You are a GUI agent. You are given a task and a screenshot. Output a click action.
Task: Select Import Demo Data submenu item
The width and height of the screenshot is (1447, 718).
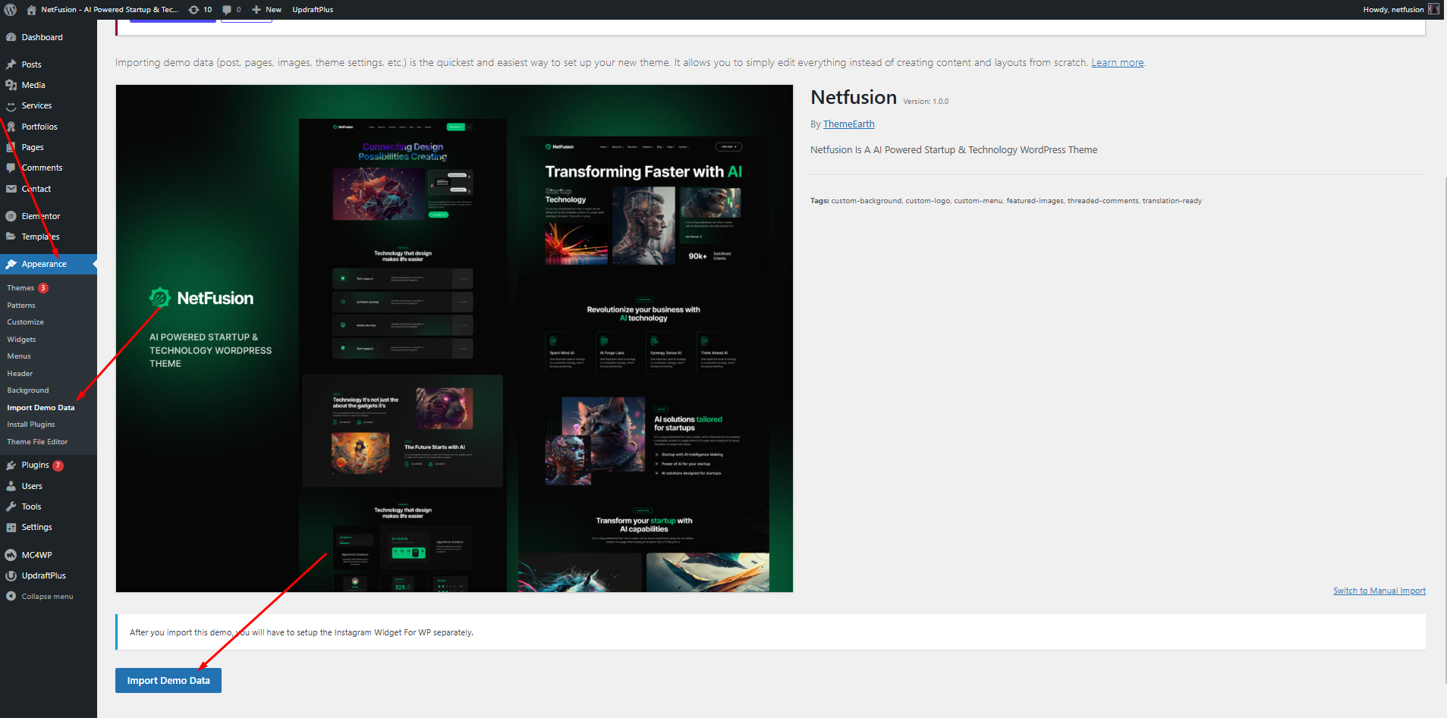pos(41,408)
